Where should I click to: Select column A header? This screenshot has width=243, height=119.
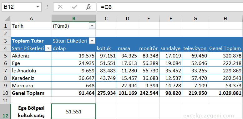coord(31,18)
